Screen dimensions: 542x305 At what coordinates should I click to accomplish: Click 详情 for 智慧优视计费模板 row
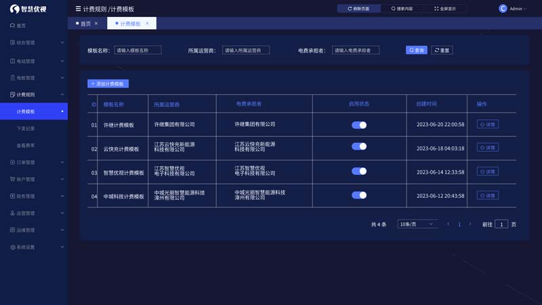click(487, 171)
